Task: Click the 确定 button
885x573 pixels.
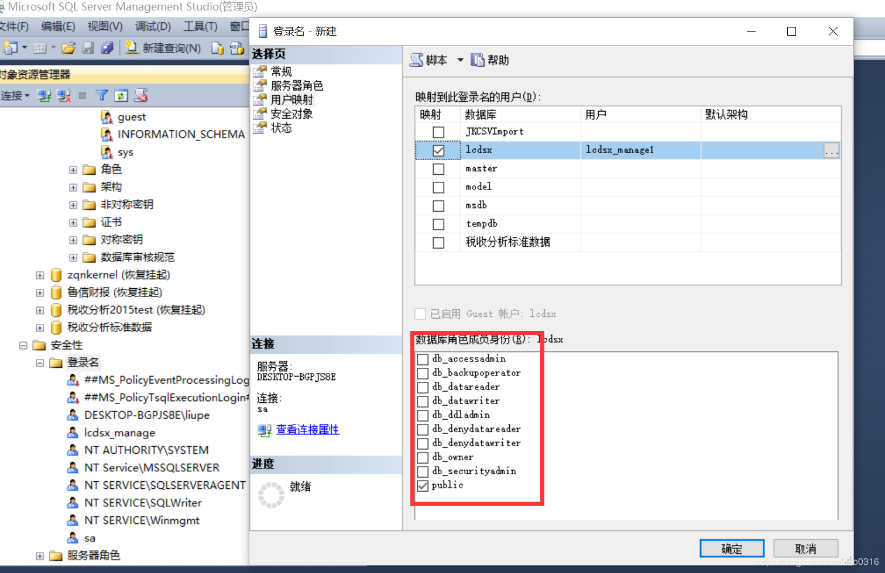Action: tap(732, 548)
